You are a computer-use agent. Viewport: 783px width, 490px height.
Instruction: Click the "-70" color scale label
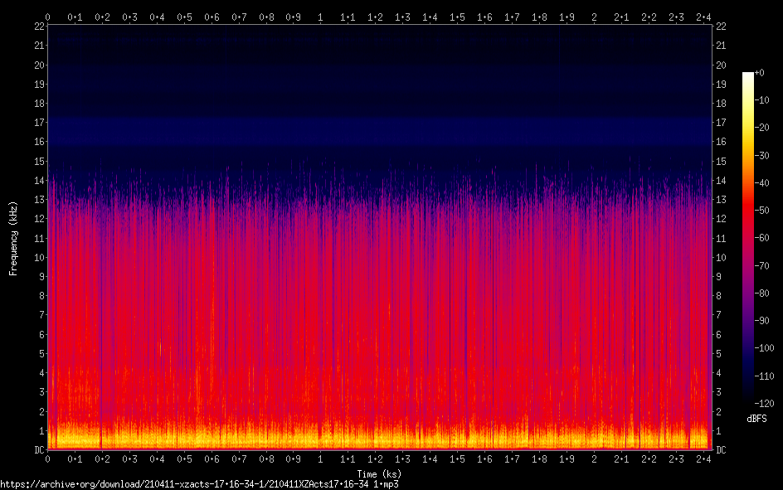(761, 266)
